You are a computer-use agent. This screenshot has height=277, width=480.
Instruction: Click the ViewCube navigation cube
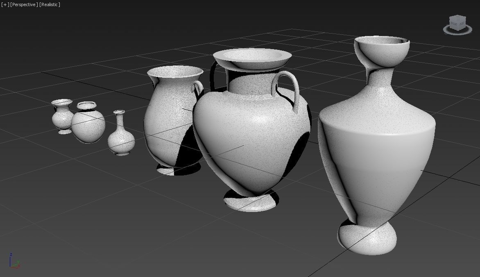pos(457,23)
